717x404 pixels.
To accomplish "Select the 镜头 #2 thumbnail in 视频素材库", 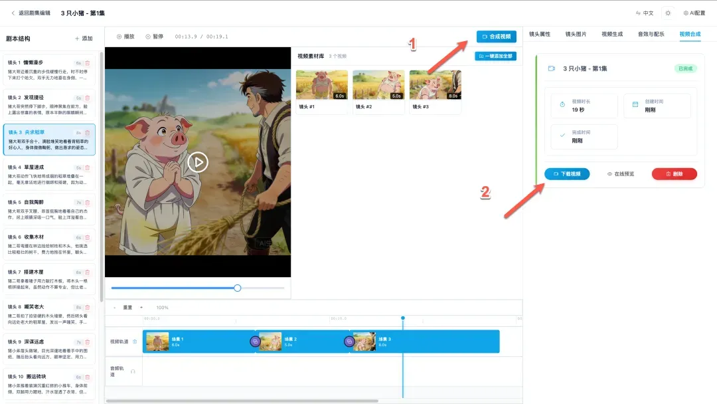I will 378,85.
